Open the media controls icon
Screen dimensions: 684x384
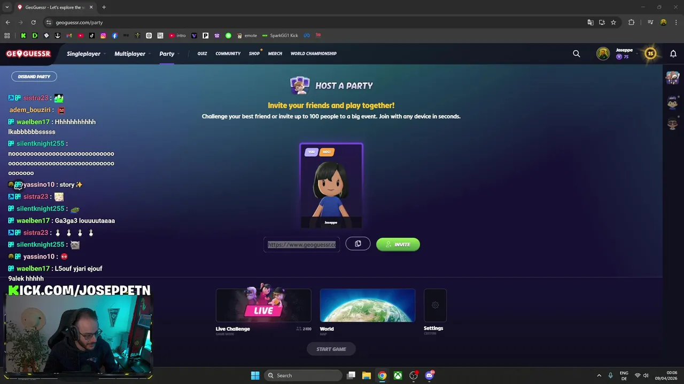[650, 22]
